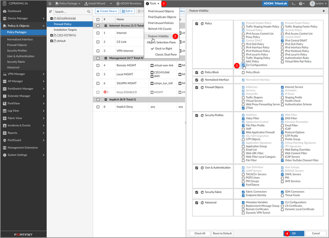Collapse the Implicit policy section

point(106,99)
